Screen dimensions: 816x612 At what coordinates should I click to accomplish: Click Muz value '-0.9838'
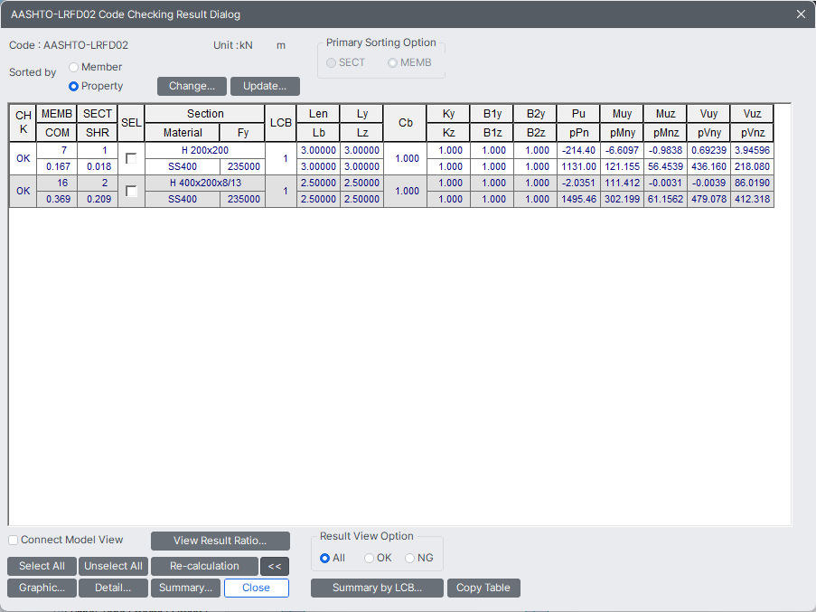(665, 150)
